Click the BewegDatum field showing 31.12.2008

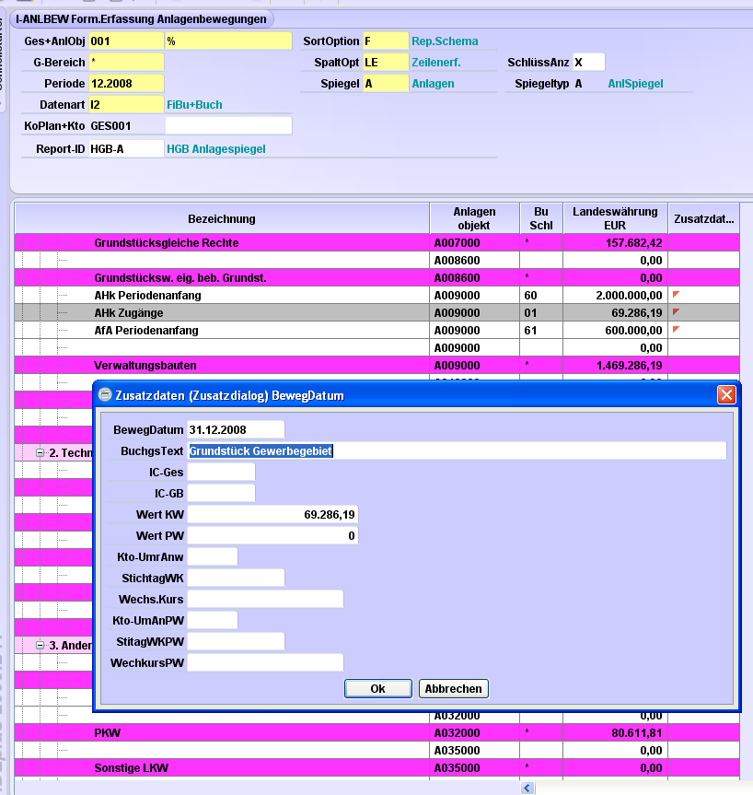236,429
